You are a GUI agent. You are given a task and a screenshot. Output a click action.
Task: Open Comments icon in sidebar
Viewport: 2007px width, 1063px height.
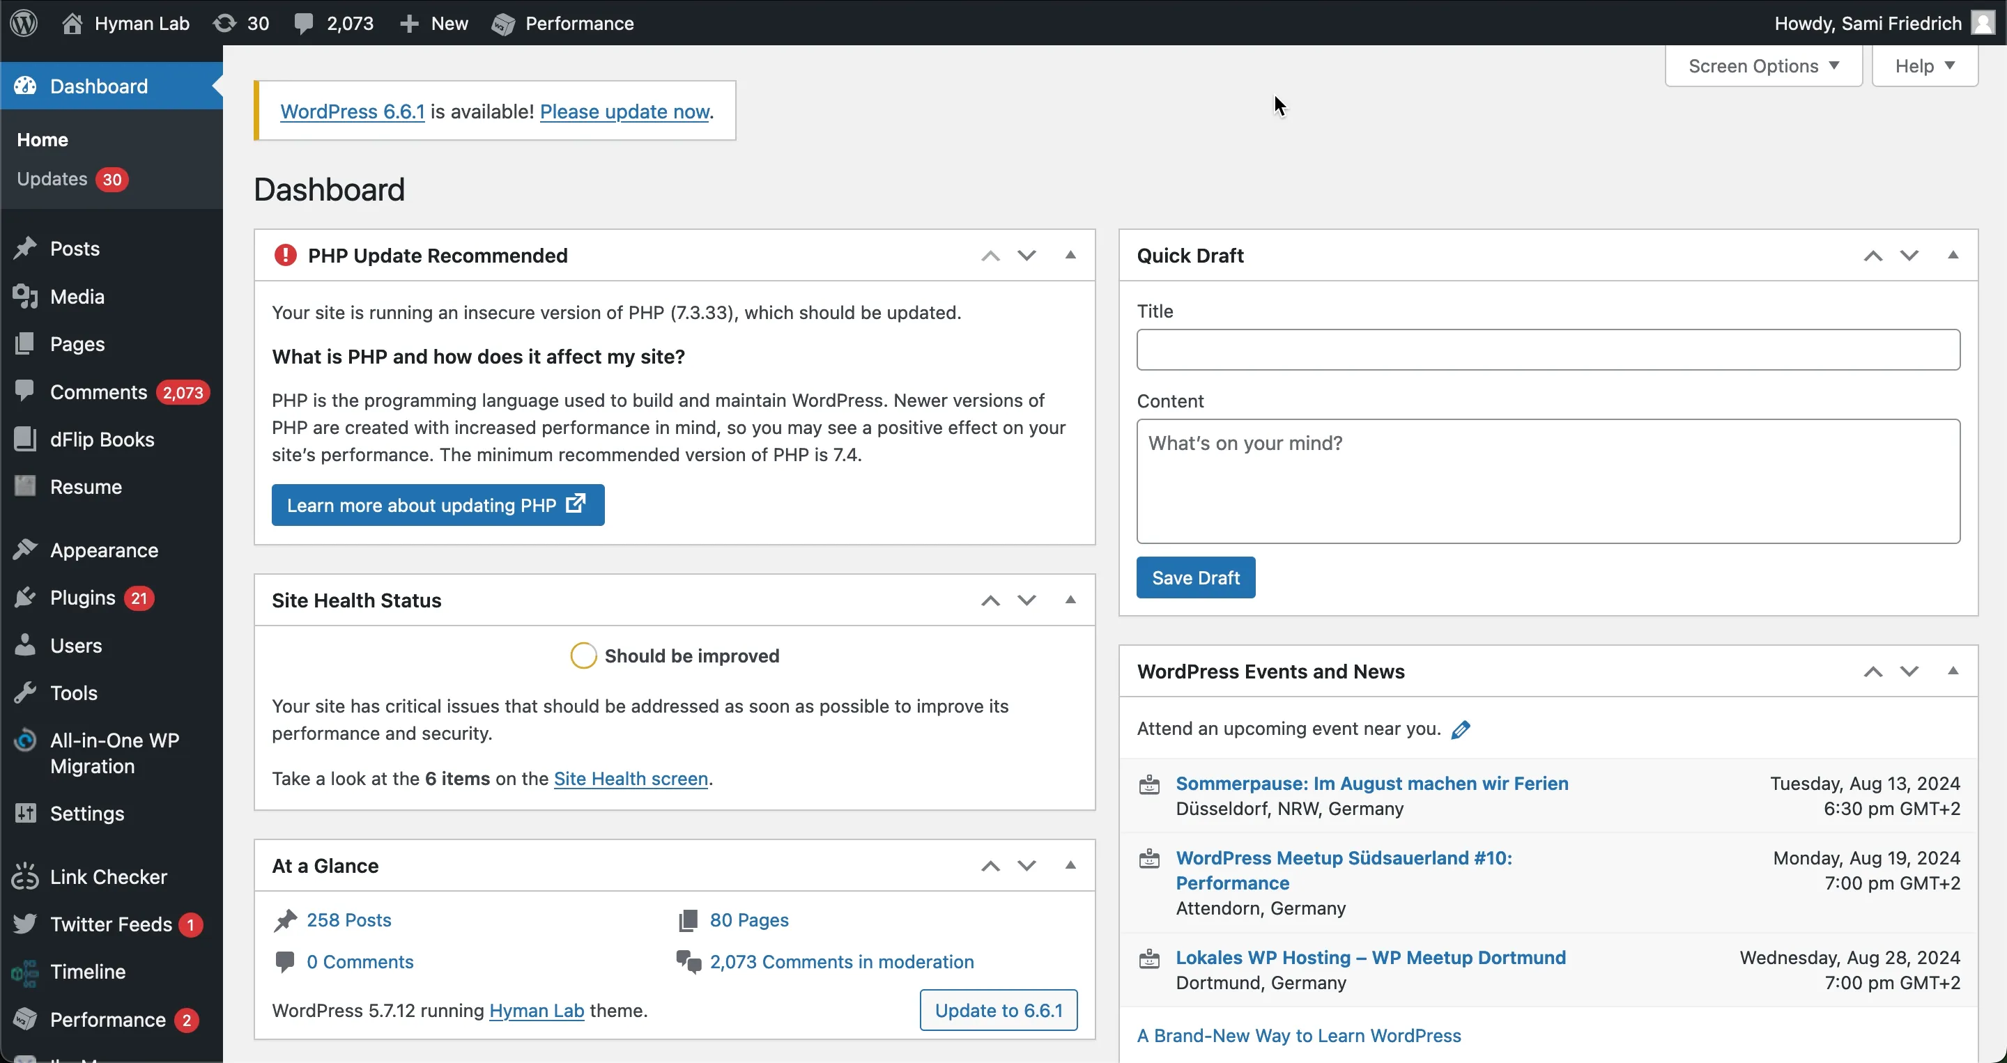[25, 391]
